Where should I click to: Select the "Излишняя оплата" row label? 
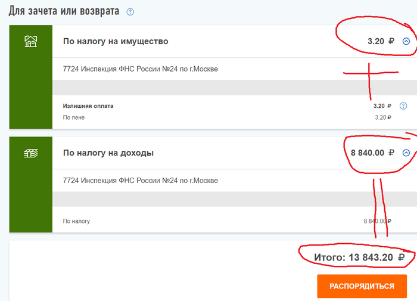point(88,106)
